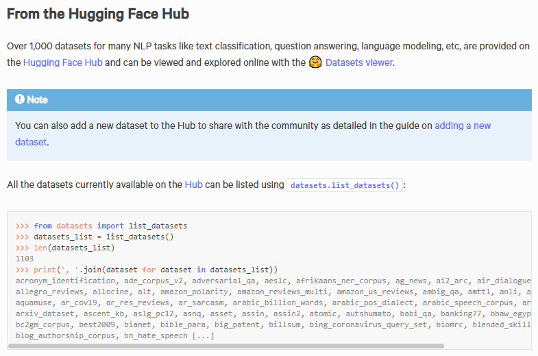
Task: Click the datasets.list_datasets() code link
Action: click(x=345, y=185)
